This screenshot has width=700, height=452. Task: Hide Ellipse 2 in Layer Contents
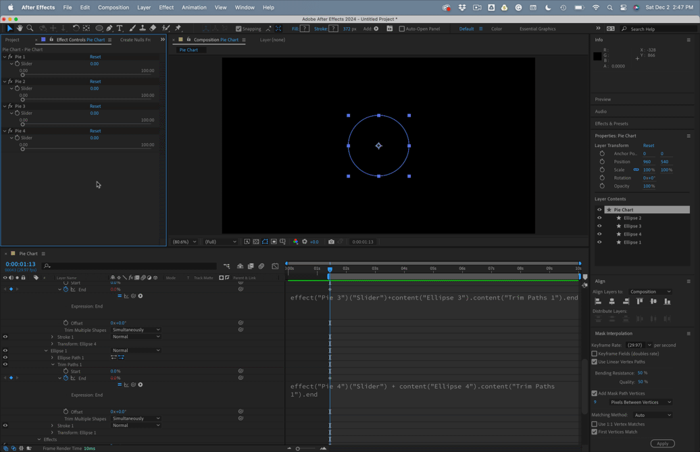pyautogui.click(x=599, y=218)
